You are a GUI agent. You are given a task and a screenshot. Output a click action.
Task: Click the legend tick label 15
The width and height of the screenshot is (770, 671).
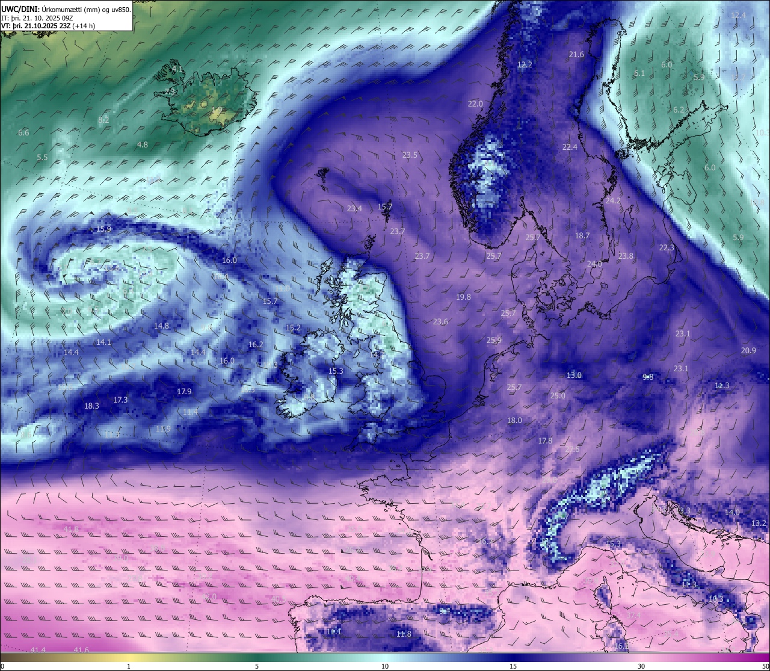click(513, 666)
